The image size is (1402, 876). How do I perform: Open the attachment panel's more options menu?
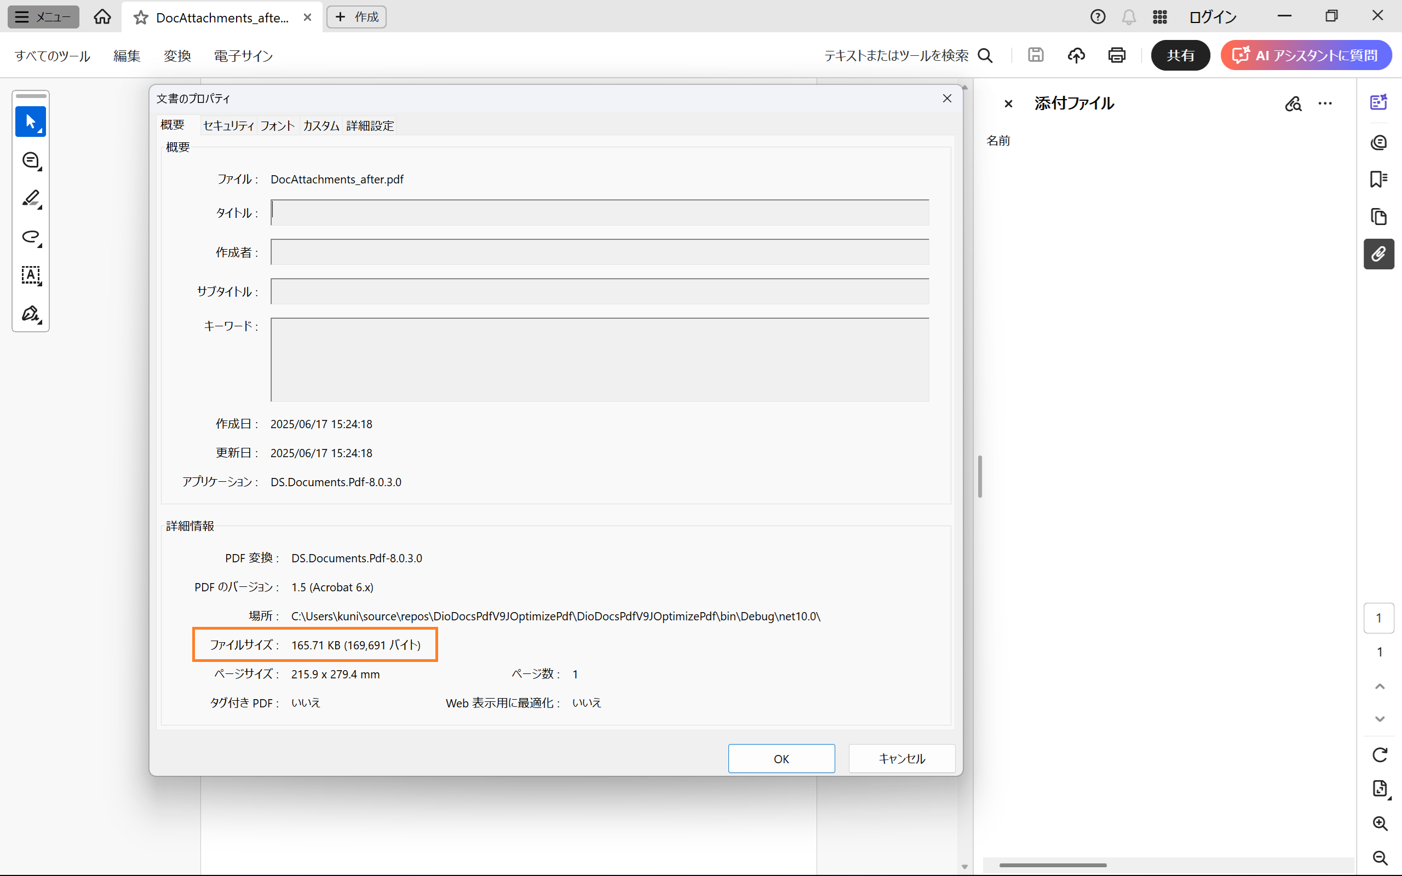click(1325, 103)
